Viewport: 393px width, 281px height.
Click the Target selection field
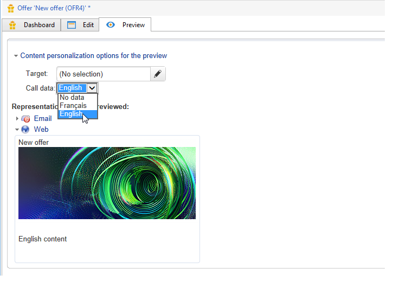pyautogui.click(x=104, y=74)
